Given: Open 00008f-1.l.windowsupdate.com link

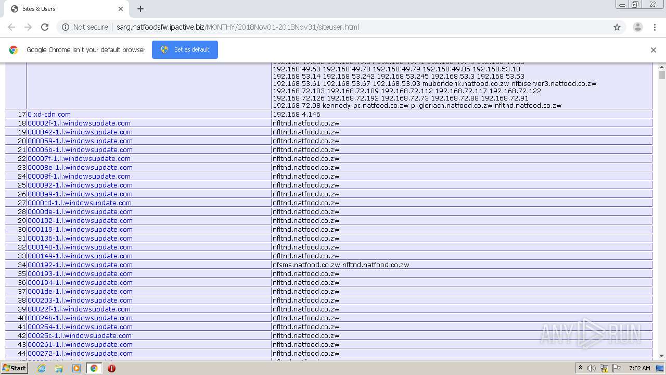Looking at the screenshot, I should point(79,176).
